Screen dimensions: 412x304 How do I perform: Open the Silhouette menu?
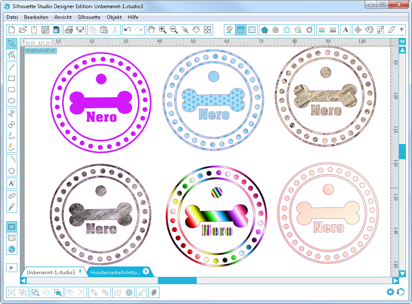89,17
